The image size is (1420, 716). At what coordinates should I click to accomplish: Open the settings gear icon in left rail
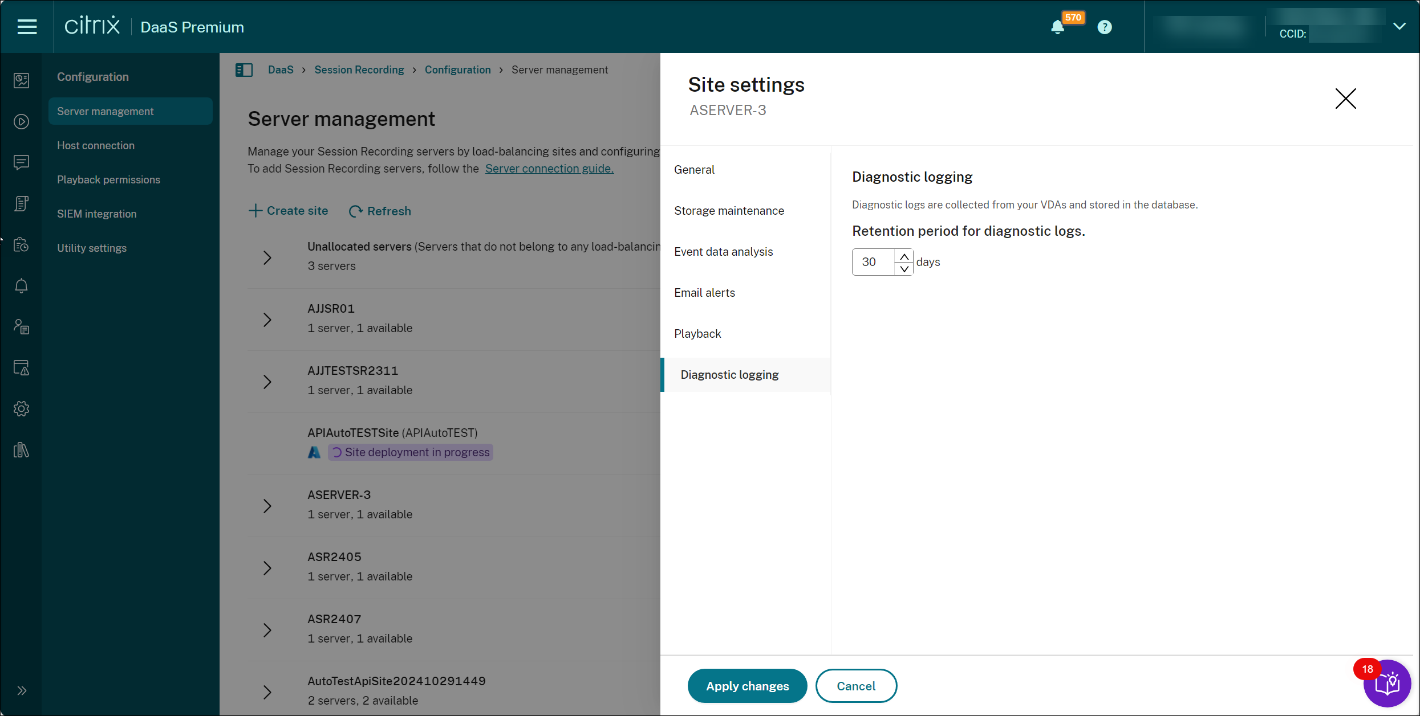(21, 408)
